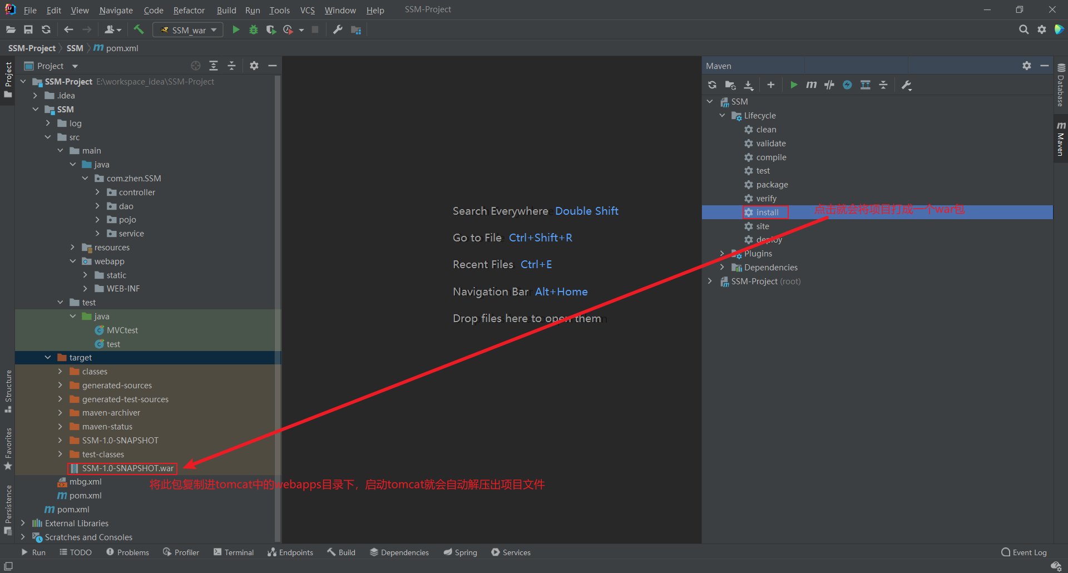
Task: Start debugging with the bug icon
Action: [x=254, y=29]
